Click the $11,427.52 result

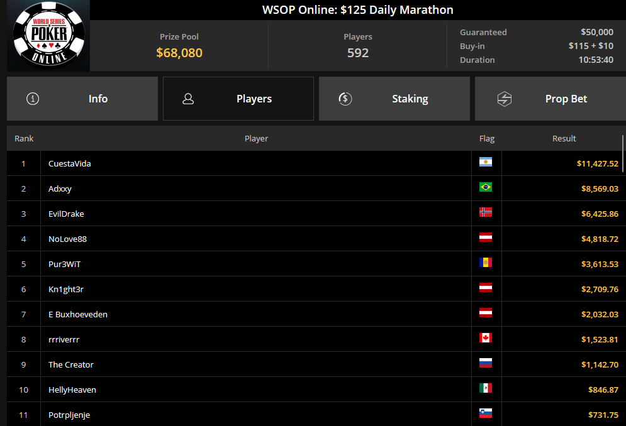597,163
